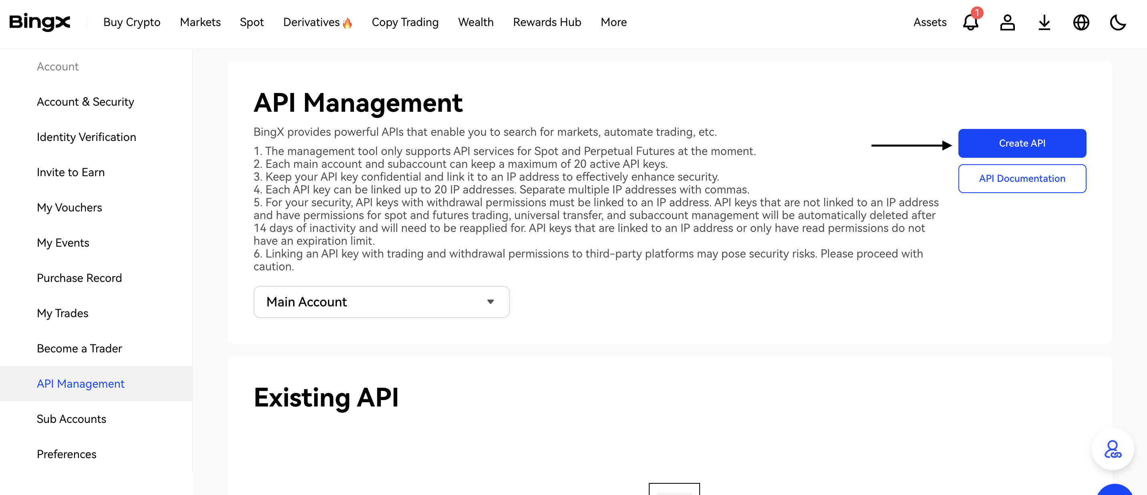Select Account and Security option
This screenshot has width=1147, height=495.
pos(86,102)
